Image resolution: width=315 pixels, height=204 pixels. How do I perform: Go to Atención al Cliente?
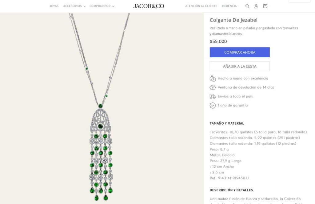201,6
